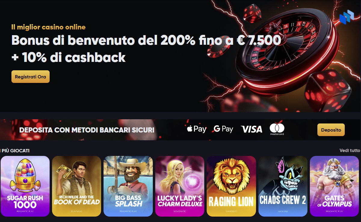Open the Raging Lion game tile
This screenshot has width=361, height=222.
click(231, 186)
